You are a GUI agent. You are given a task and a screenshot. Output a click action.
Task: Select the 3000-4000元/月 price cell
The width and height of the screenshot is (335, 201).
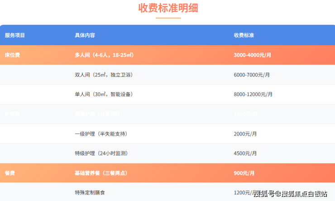(x=252, y=55)
